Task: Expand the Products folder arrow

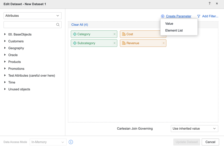Action: point(5,62)
